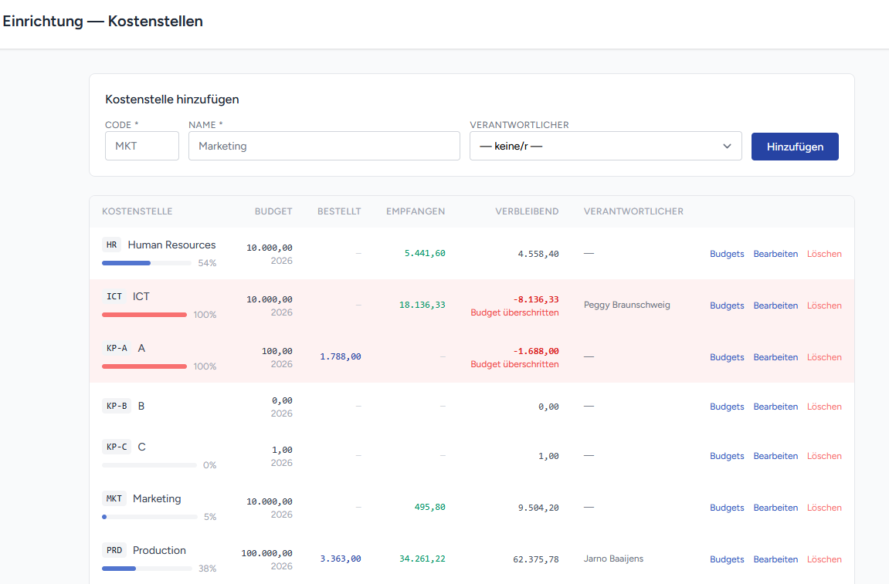Click the Code input field
Screen dimensions: 889x584
point(142,146)
